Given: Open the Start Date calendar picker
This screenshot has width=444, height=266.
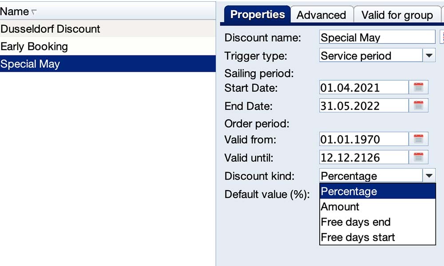Looking at the screenshot, I should [418, 87].
